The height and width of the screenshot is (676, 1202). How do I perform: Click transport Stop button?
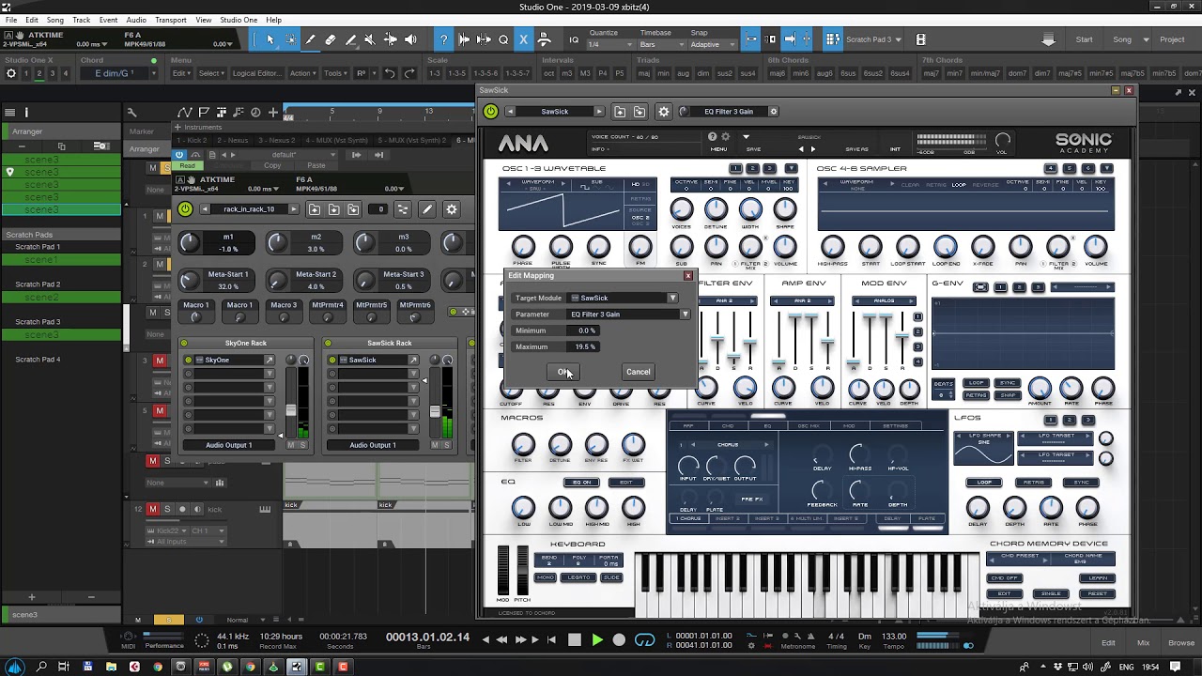pyautogui.click(x=575, y=640)
